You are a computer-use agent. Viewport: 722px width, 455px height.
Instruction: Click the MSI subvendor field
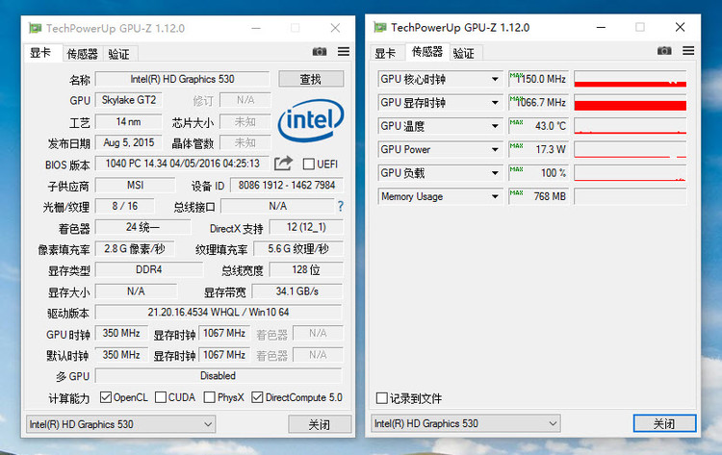click(x=135, y=186)
